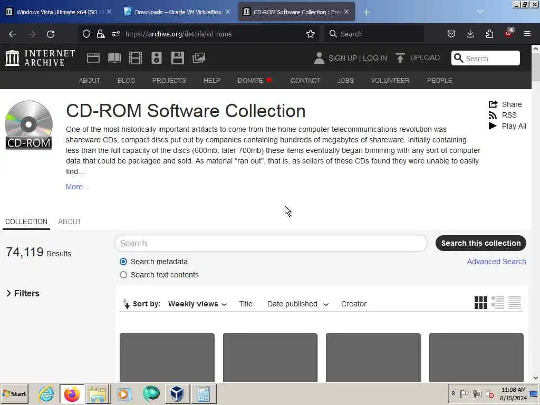Viewport: 540px width, 405px height.
Task: Click the Play All triangle icon
Action: [493, 126]
